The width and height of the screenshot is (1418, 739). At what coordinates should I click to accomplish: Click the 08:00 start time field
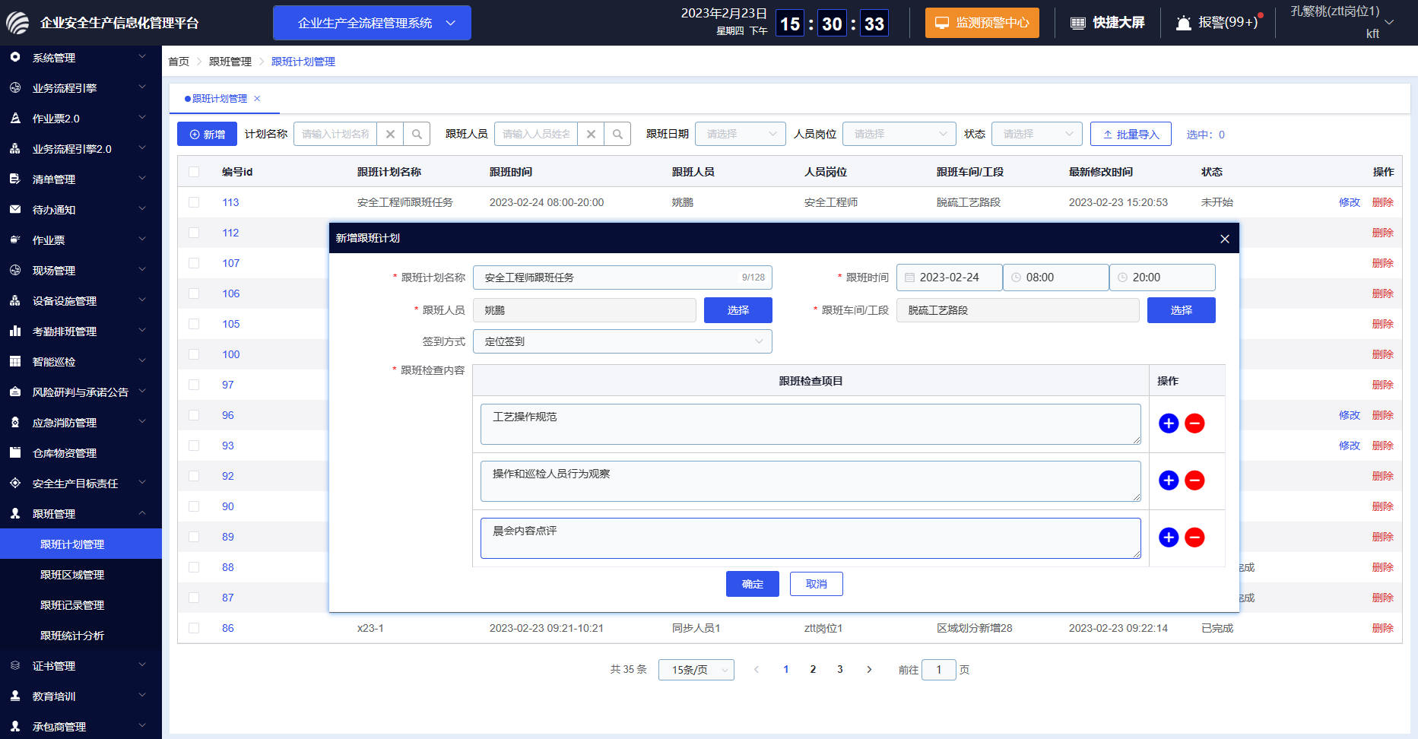(1055, 278)
